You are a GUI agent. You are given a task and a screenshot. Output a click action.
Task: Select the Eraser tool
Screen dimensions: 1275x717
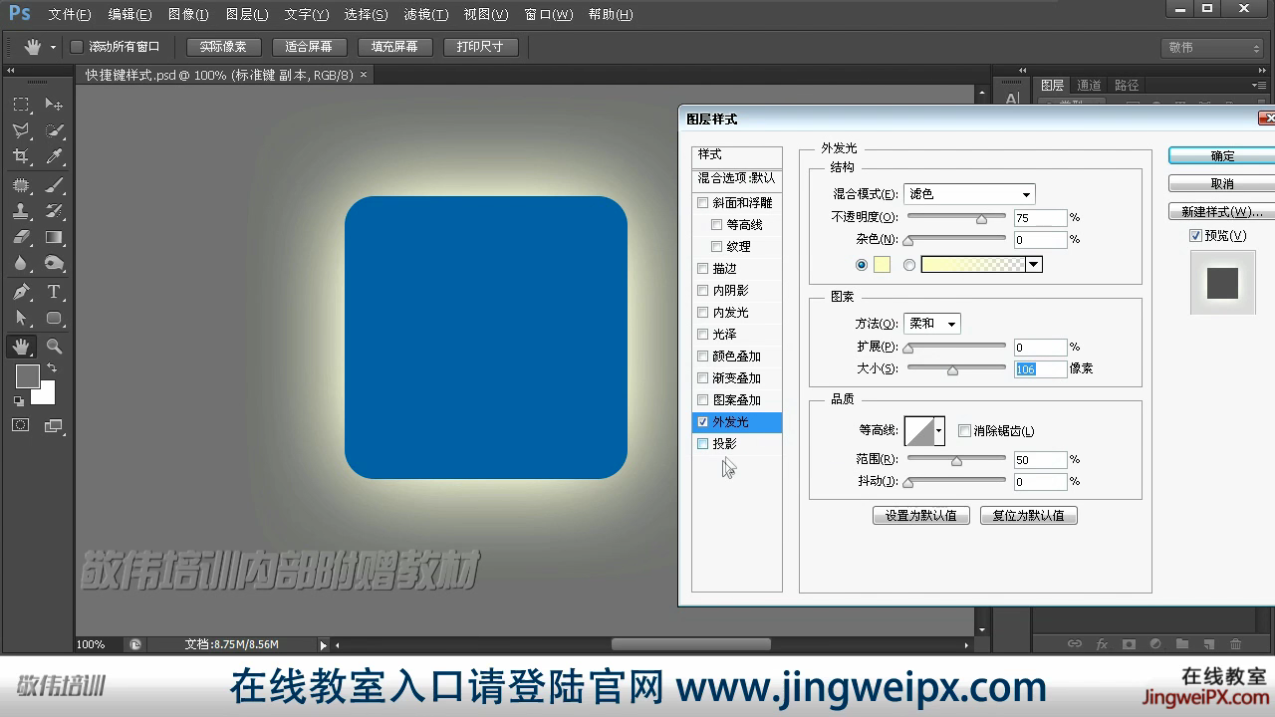tap(21, 237)
